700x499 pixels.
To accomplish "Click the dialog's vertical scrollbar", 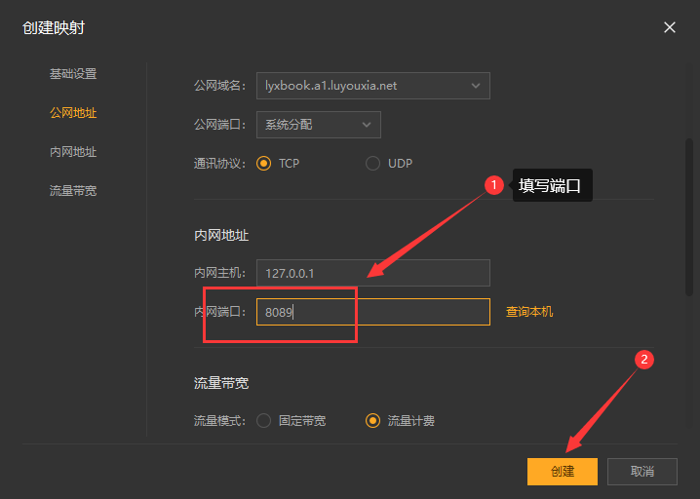I will pos(689,217).
